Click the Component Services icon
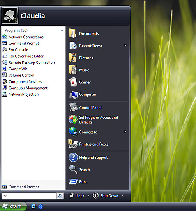Screen dimensions: 196x211 5,81
